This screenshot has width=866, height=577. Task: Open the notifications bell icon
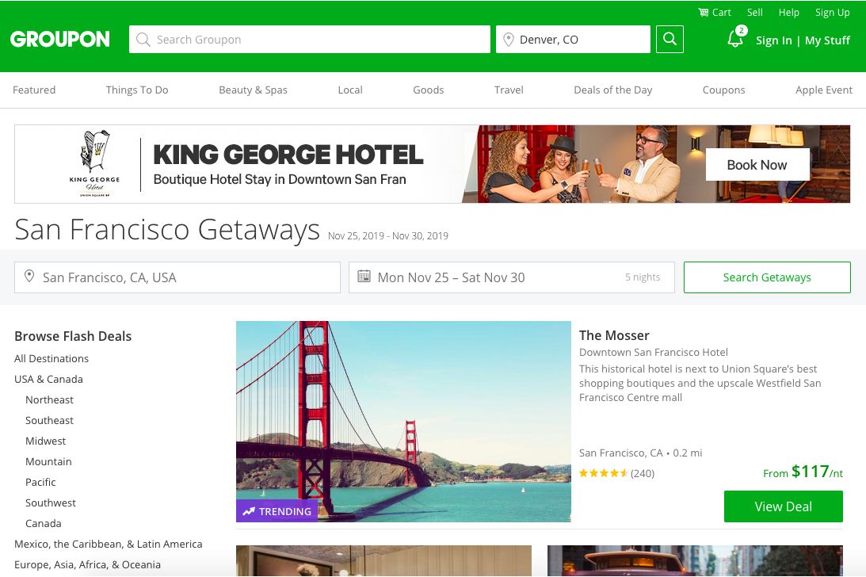[735, 39]
